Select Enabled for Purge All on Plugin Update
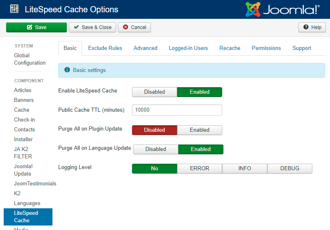 [x=200, y=130]
